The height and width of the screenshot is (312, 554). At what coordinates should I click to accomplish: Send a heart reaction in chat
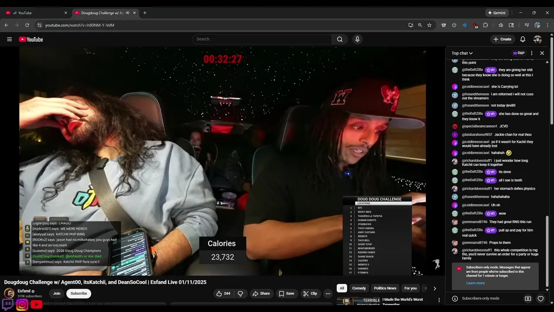tap(541, 299)
